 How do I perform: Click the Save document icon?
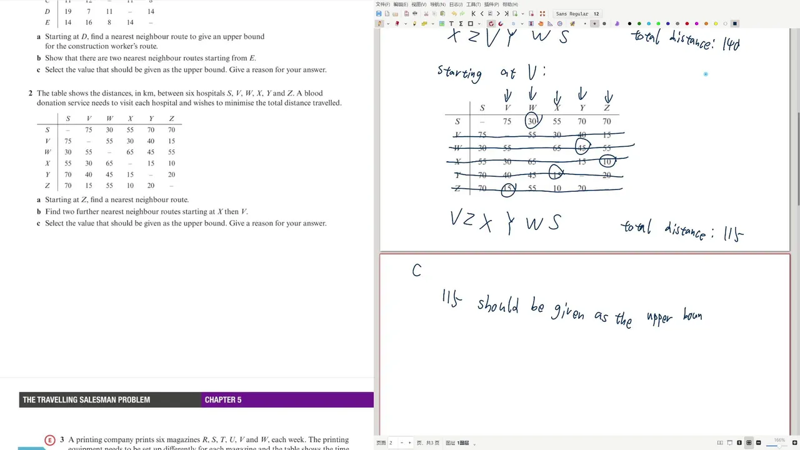tap(379, 14)
